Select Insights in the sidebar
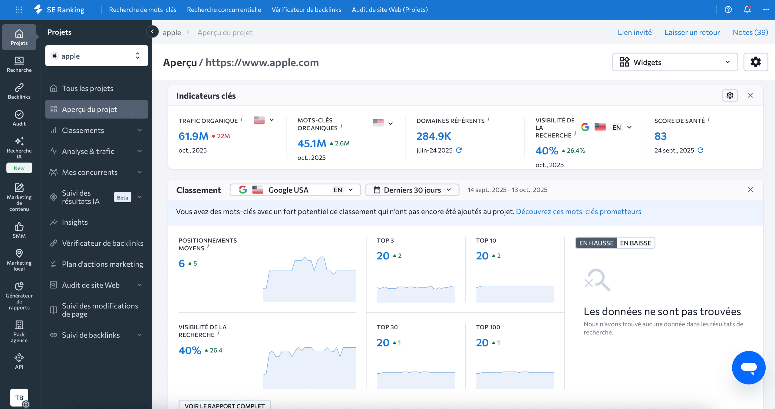 (x=75, y=222)
